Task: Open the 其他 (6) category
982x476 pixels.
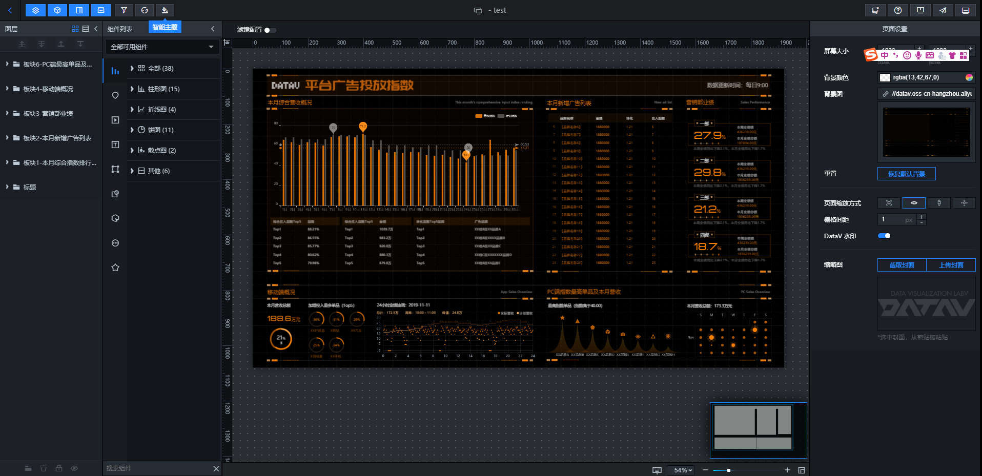Action: point(173,171)
